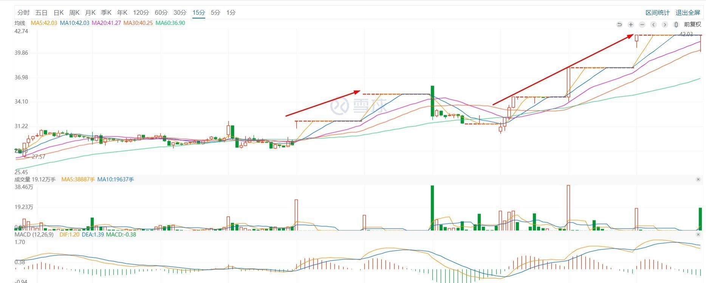706x283 pixels.
Task: Switch to the 五日 tab
Action: pos(42,12)
